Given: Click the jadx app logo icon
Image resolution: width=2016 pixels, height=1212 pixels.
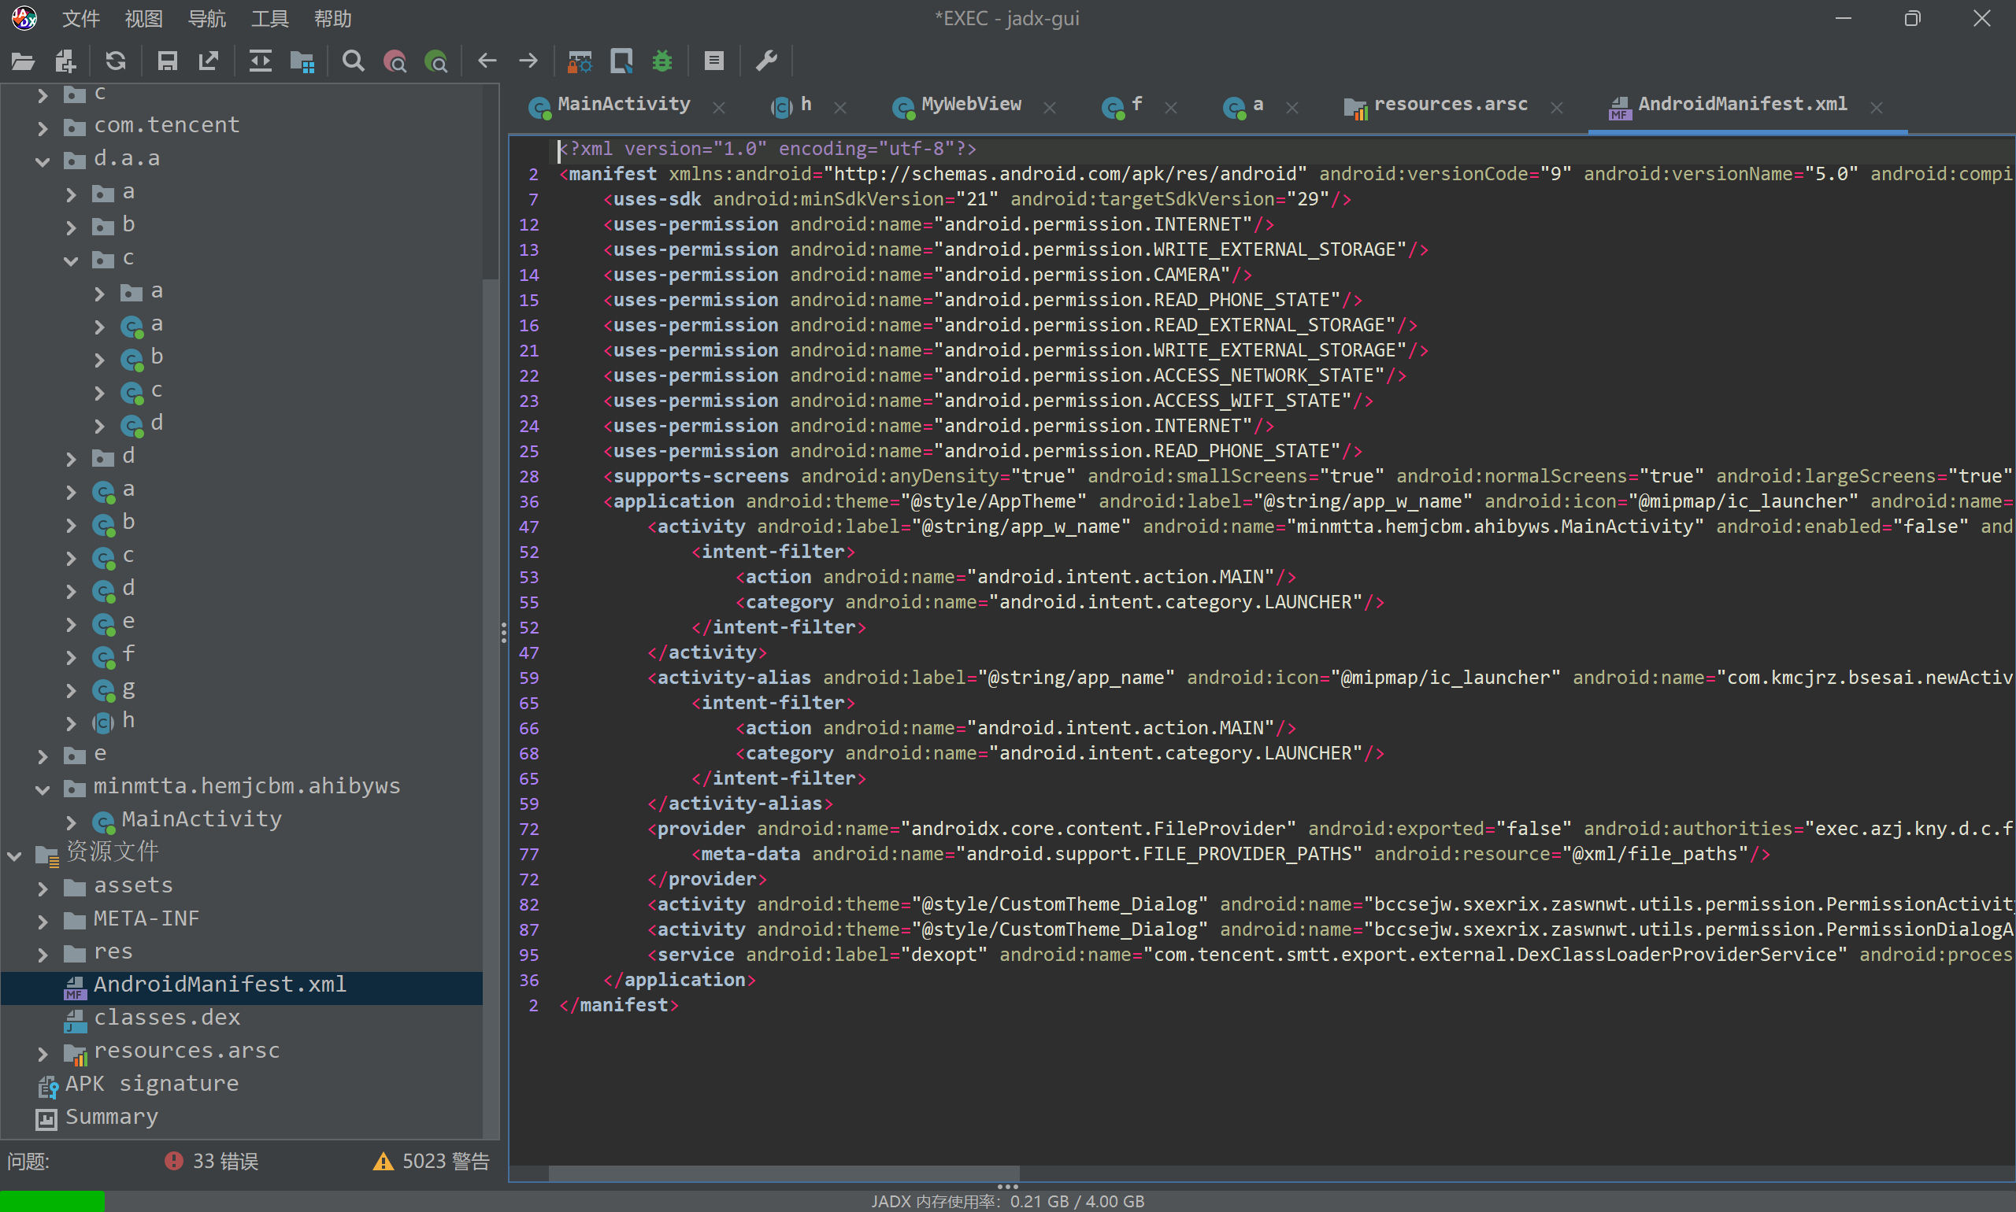Looking at the screenshot, I should [x=24, y=18].
